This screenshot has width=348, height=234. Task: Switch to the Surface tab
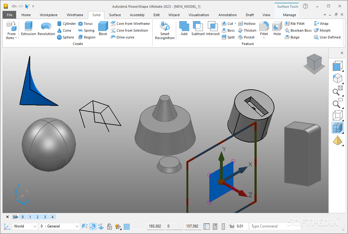(115, 15)
